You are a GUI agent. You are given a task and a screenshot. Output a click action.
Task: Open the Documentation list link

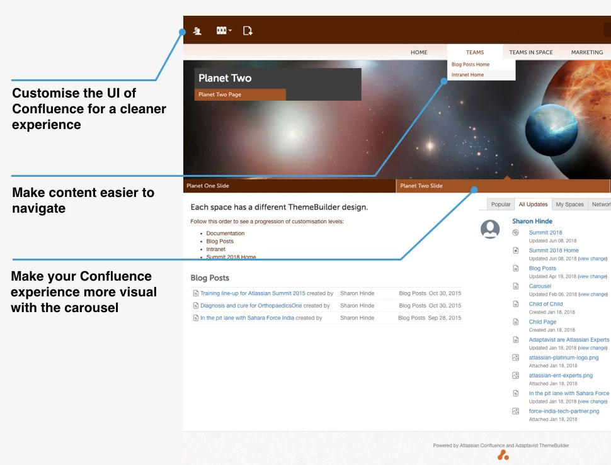point(226,233)
